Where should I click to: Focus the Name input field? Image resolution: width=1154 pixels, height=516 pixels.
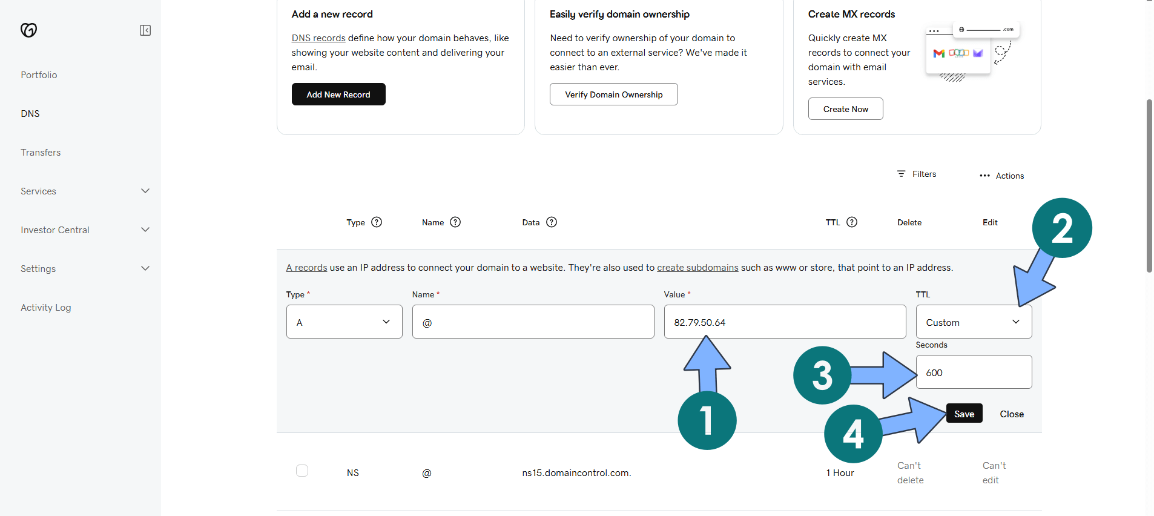[533, 322]
